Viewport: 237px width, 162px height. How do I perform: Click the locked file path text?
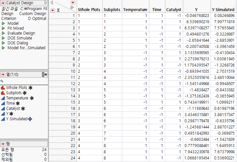(x=24, y=9)
